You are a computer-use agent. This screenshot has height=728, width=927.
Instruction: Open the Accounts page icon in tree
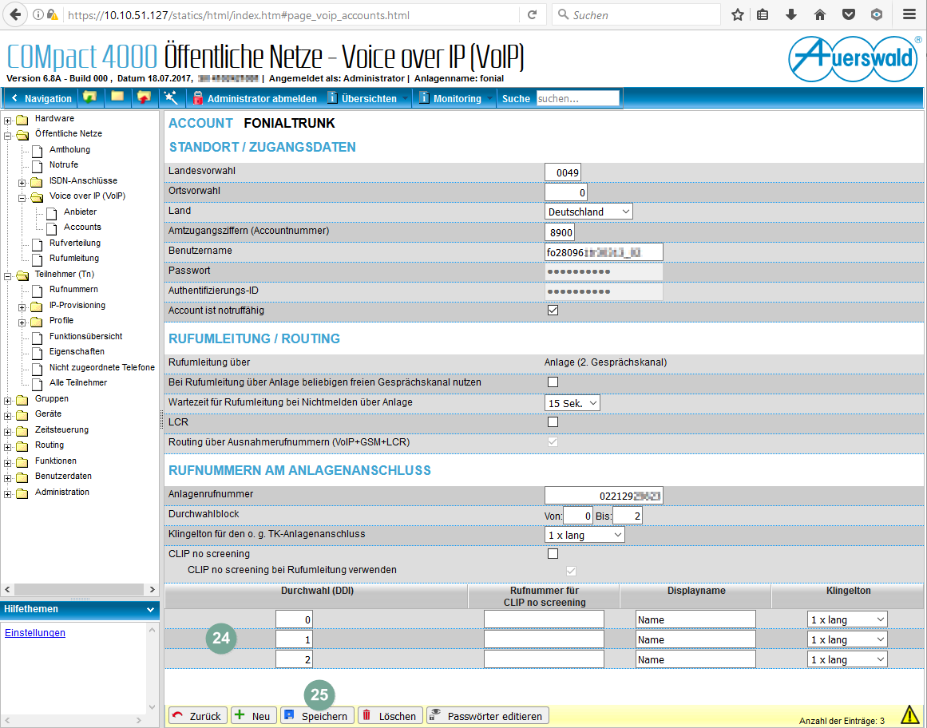coord(51,227)
